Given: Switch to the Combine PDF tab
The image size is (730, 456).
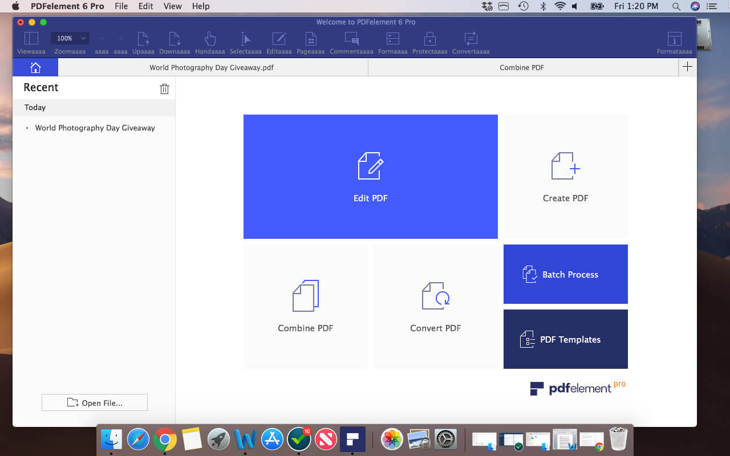Looking at the screenshot, I should coord(522,67).
